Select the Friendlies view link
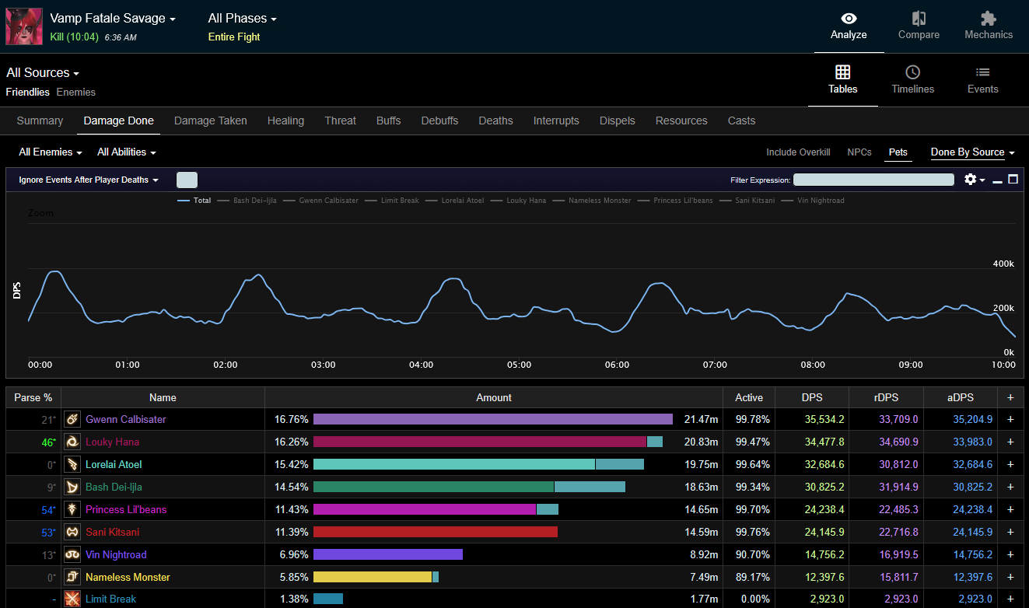 coord(28,93)
